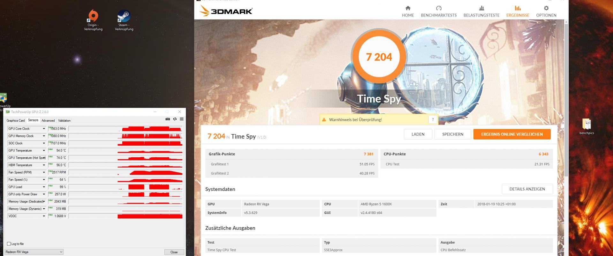Screen dimensions: 613x256
Task: Click the CPU Test 21.31 FPS row
Action: coord(467,164)
